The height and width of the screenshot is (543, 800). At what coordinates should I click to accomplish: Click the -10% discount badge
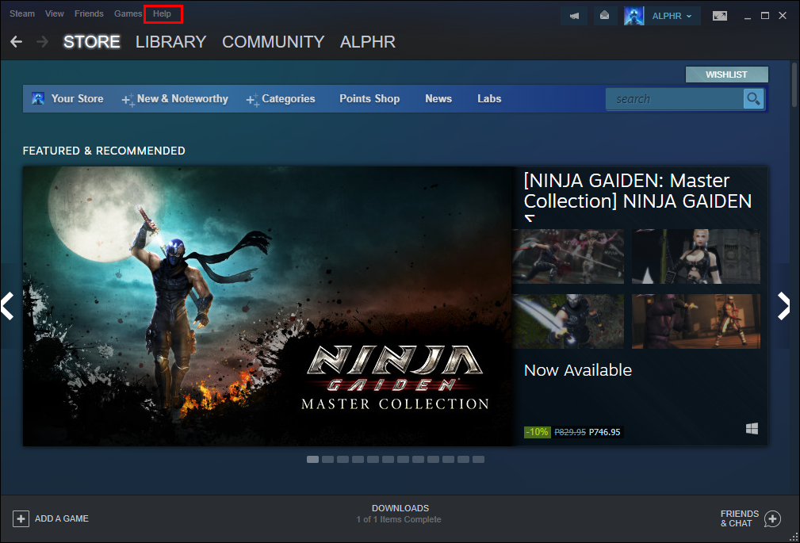pyautogui.click(x=538, y=432)
